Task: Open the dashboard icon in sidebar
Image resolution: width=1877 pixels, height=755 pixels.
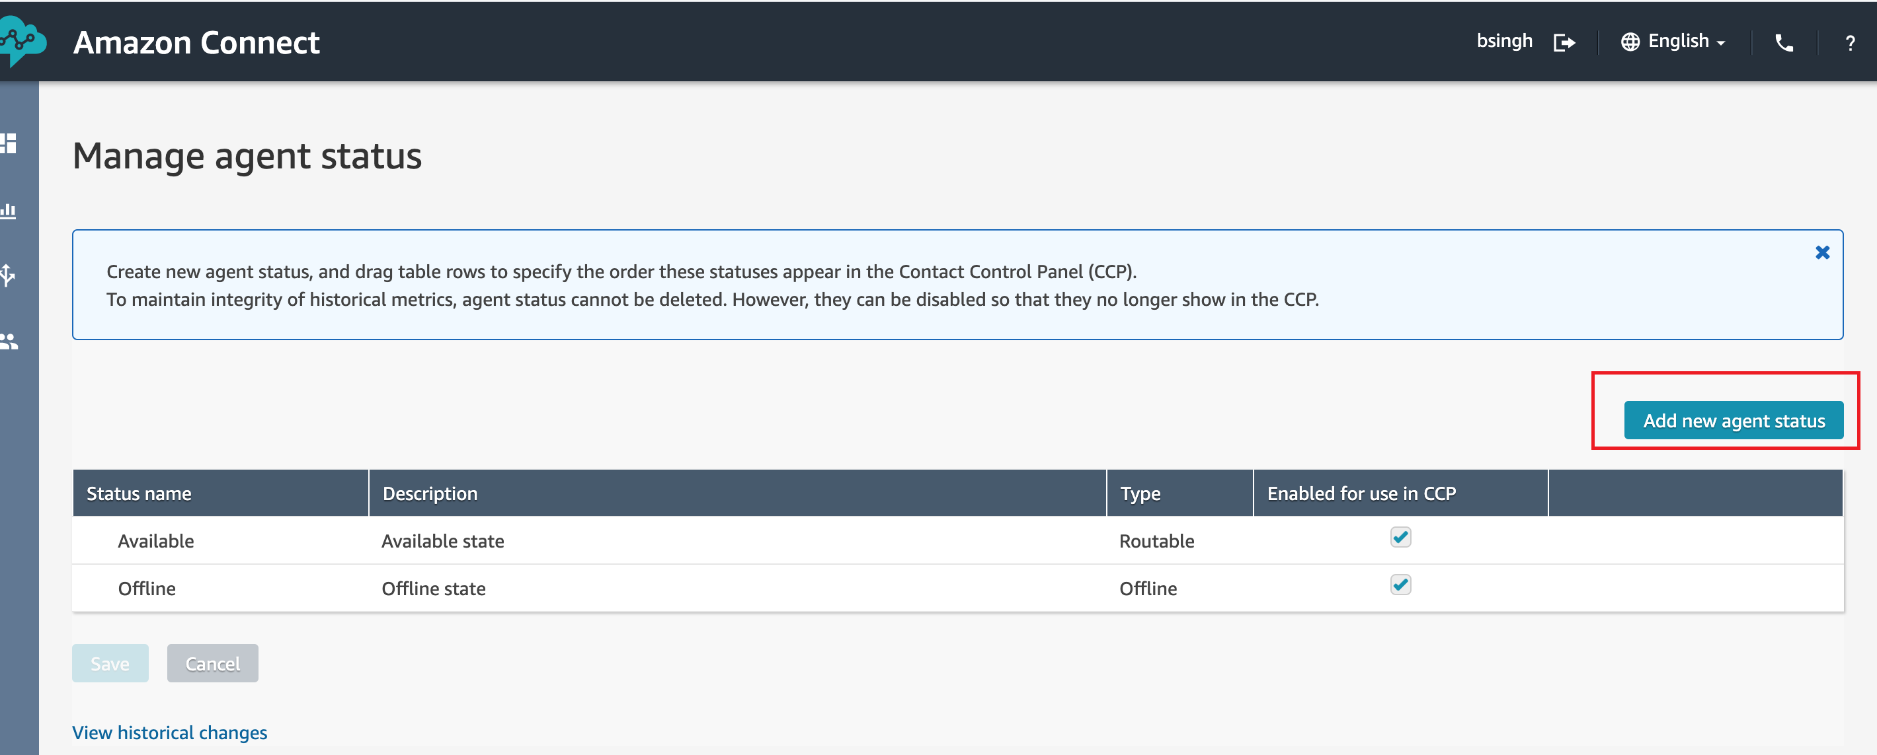Action: pos(9,143)
